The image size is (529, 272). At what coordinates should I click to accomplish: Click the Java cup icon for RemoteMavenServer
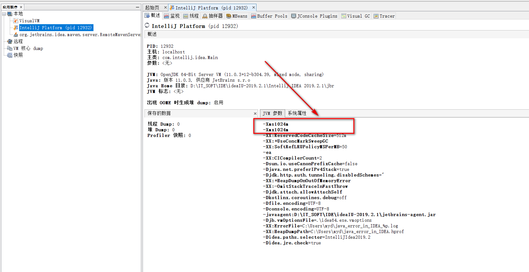tap(16, 35)
